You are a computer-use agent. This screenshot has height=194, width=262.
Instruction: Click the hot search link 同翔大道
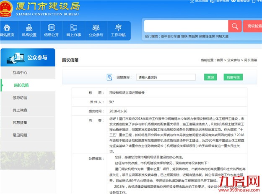tap(222, 36)
